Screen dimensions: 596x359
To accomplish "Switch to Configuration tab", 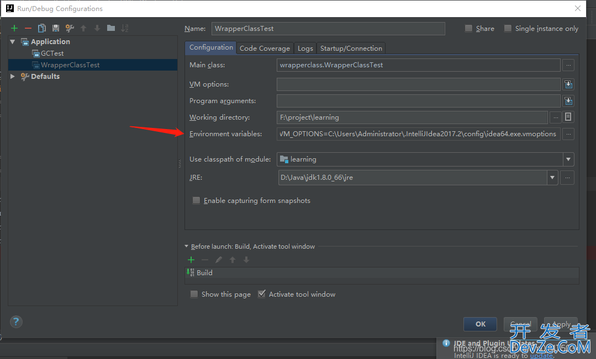I will (x=211, y=47).
